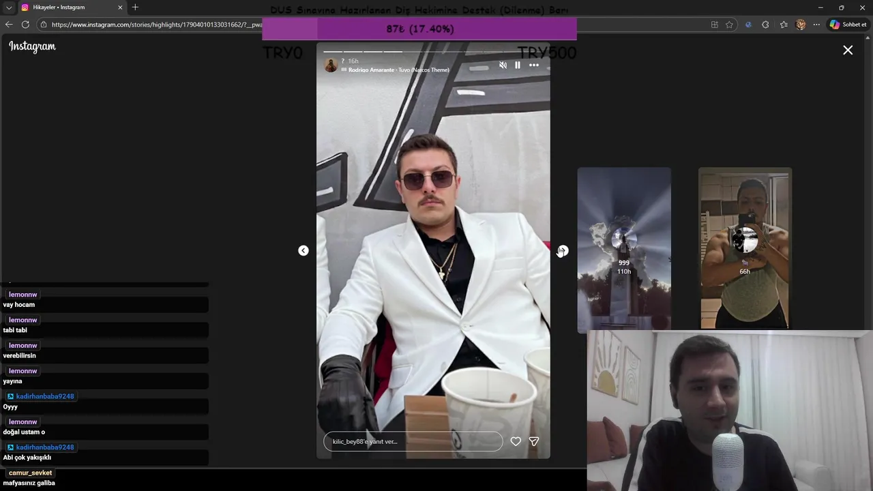Reply to kilic_bey88 message field

(413, 441)
